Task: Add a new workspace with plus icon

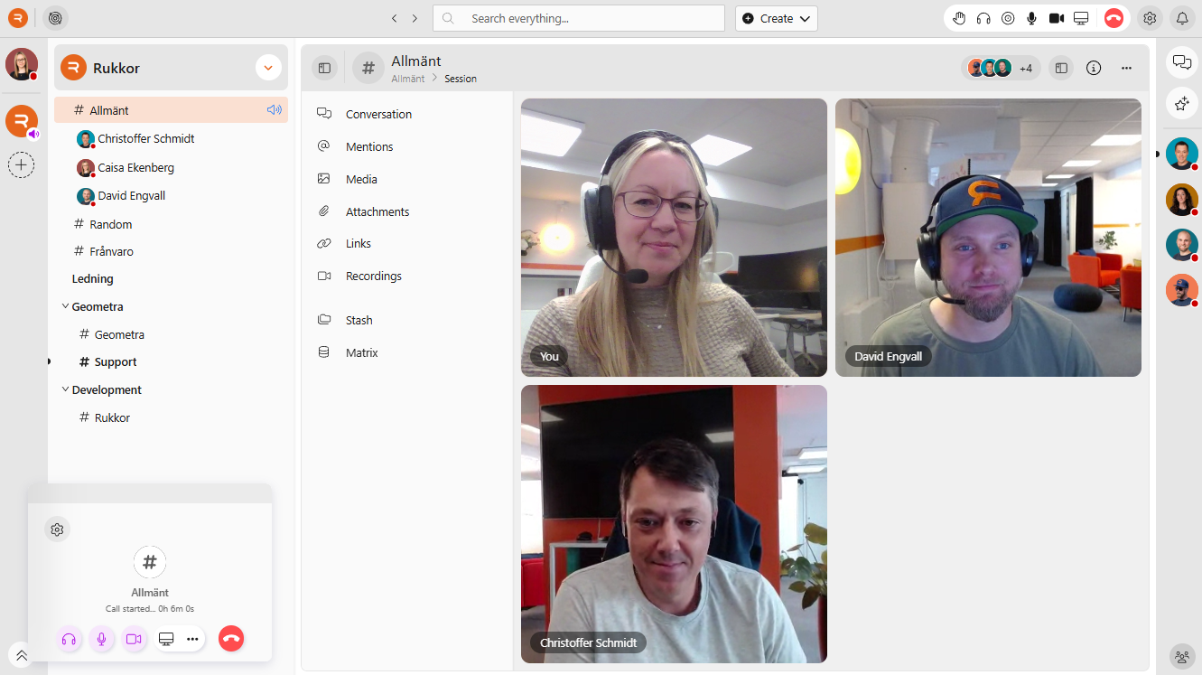Action: [x=22, y=164]
